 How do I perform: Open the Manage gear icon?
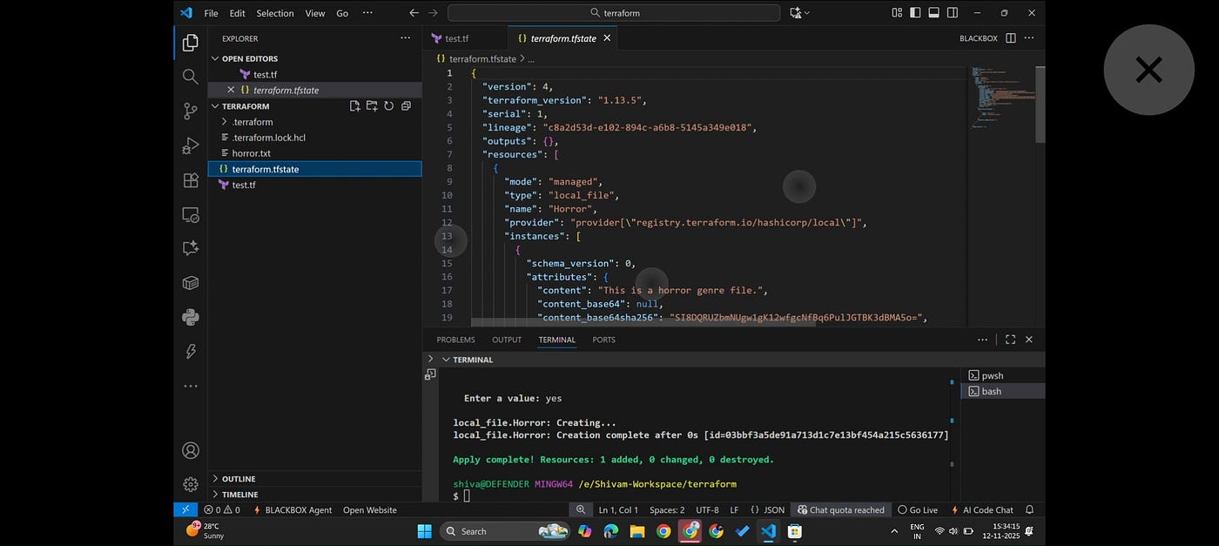click(x=190, y=484)
